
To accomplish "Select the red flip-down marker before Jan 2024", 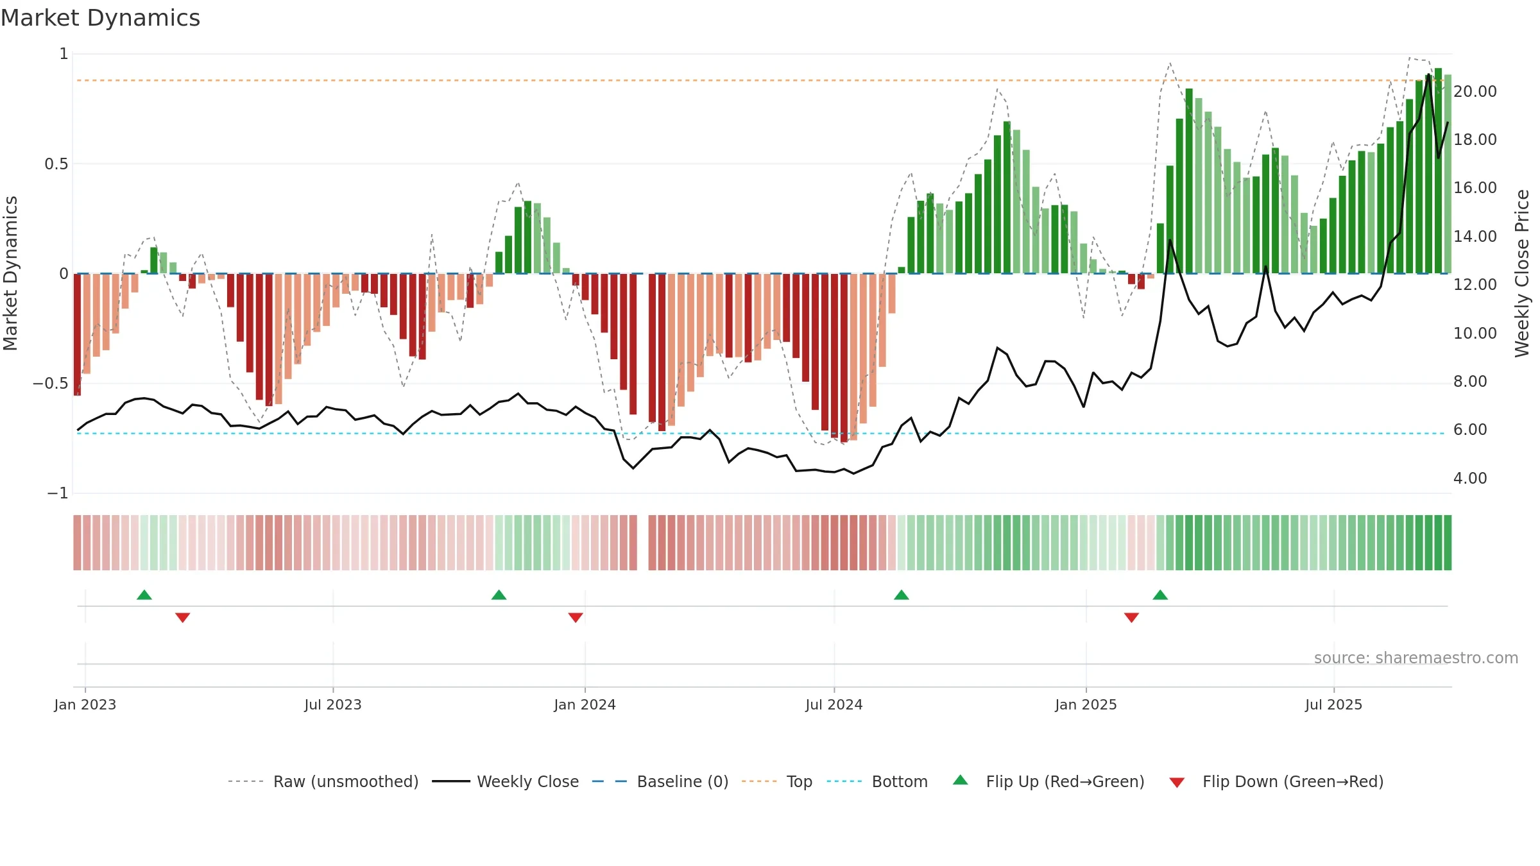I will click(576, 617).
